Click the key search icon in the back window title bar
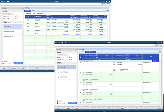This screenshot has width=164, height=112. coord(2,1)
